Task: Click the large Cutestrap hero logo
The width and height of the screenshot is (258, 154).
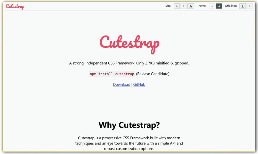Action: [129, 44]
